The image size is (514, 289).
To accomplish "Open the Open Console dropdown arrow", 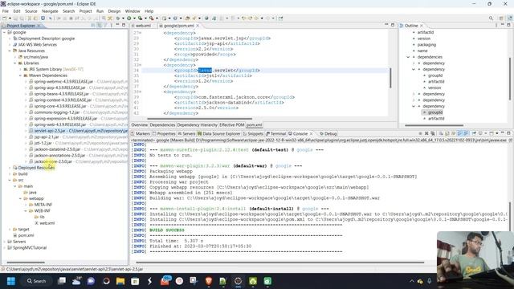I will click(497, 133).
